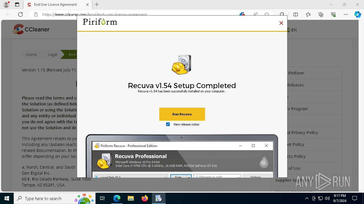
Task: Show hidden system tray icons
Action: (307, 198)
